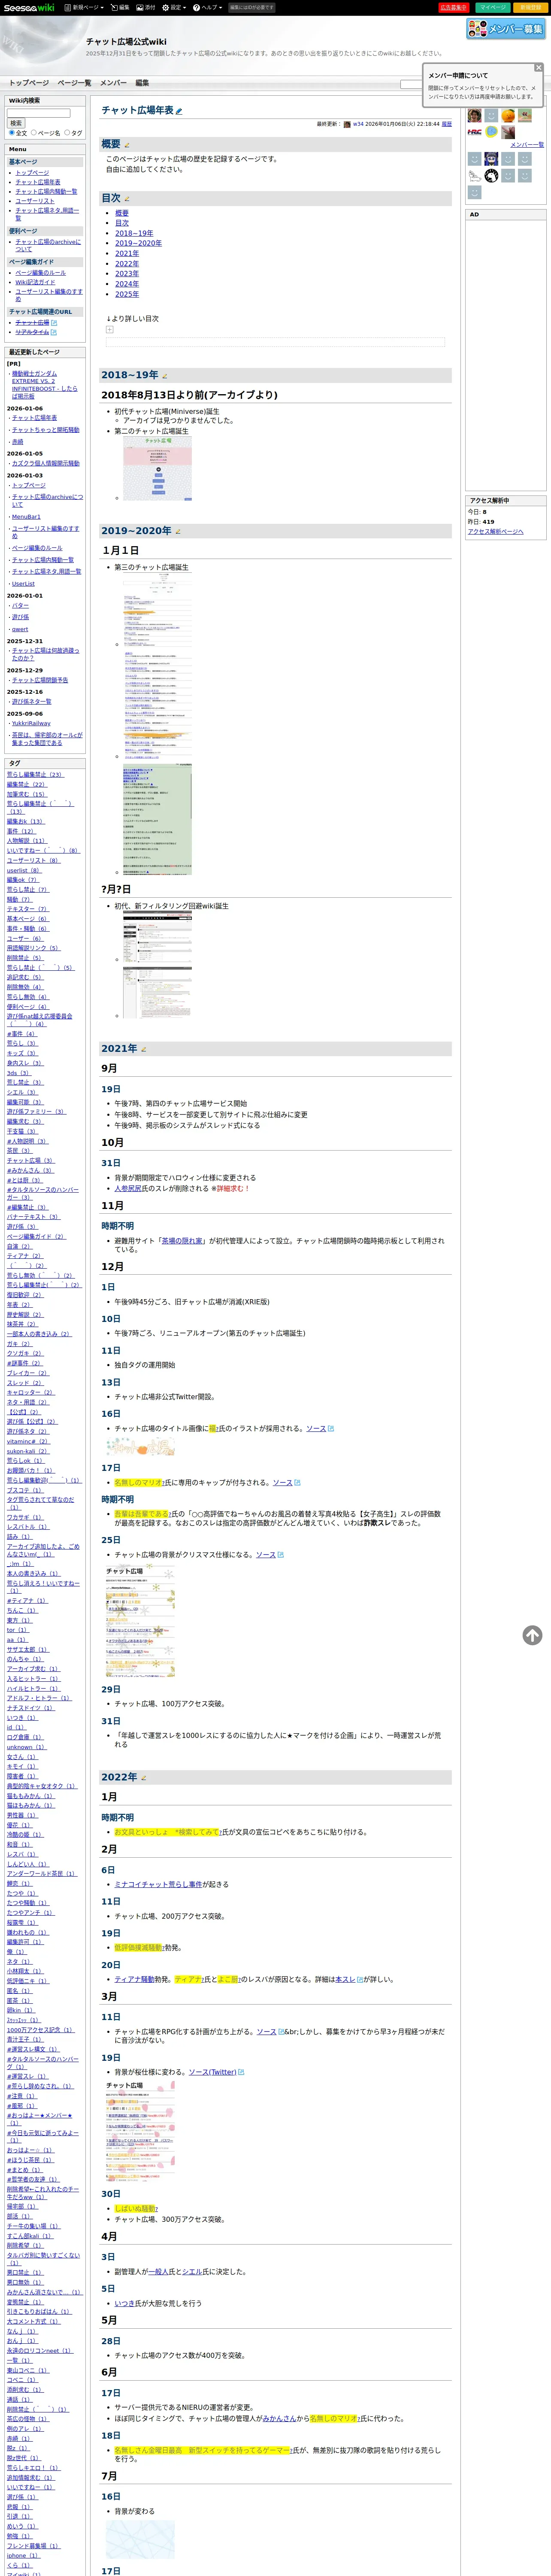Click external-link icon beside チャット広場 sidebar URL
This screenshot has height=2576, width=551.
tap(54, 322)
